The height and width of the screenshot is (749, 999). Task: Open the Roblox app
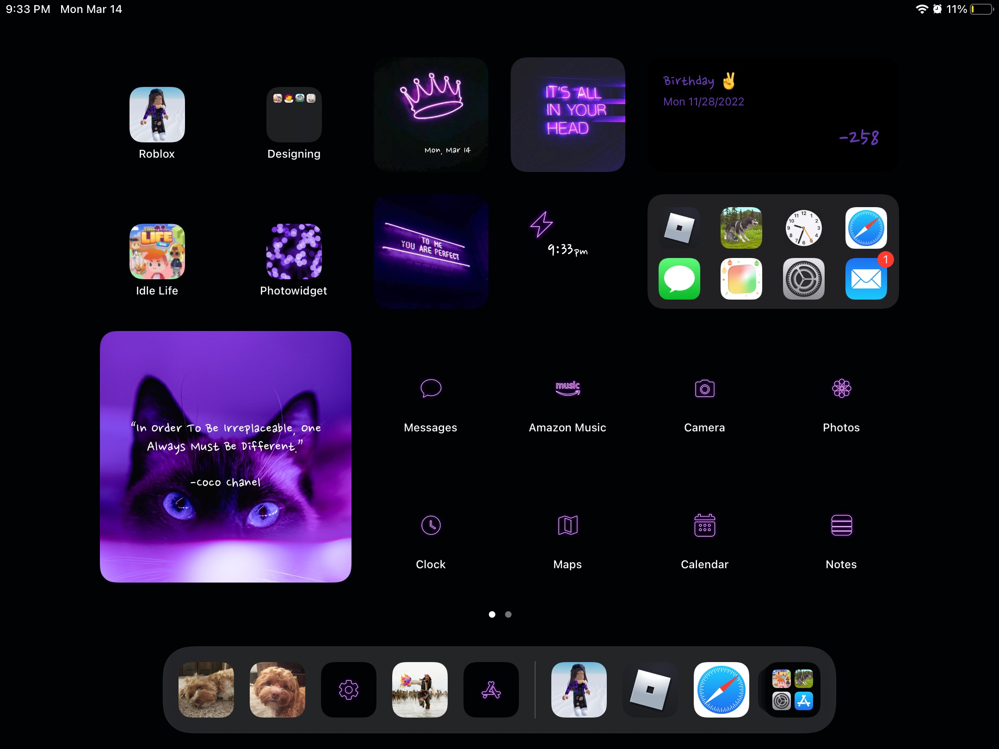(x=157, y=114)
